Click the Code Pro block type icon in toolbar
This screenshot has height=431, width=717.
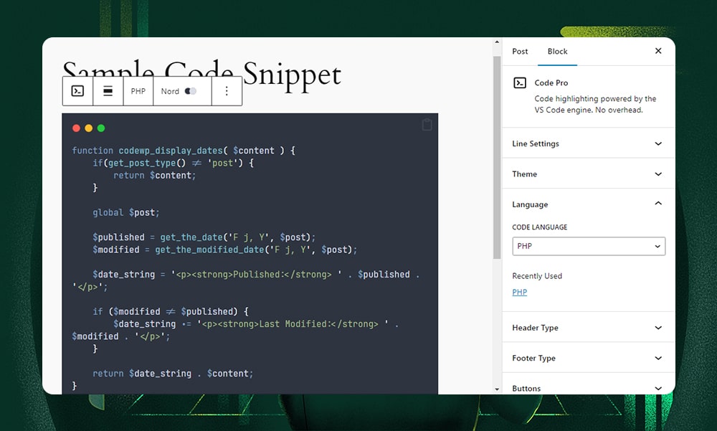[78, 91]
